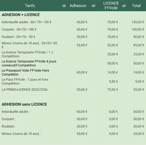The width and height of the screenshot is (146, 145).
Task: Click the Etudiant 20+70 row label
Action: point(18,37)
